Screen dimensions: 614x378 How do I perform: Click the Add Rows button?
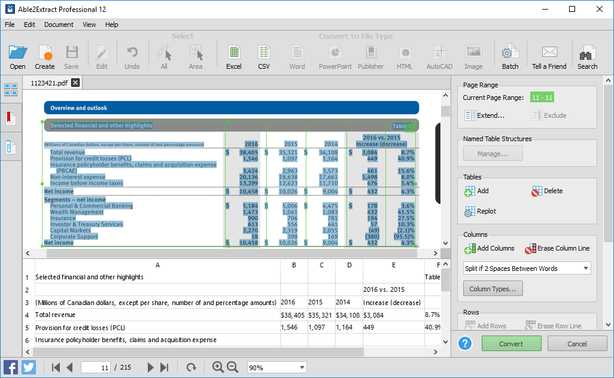coord(485,325)
